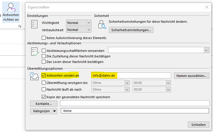Click the Einstellungen section heading
This screenshot has height=132, width=213.
37,16
